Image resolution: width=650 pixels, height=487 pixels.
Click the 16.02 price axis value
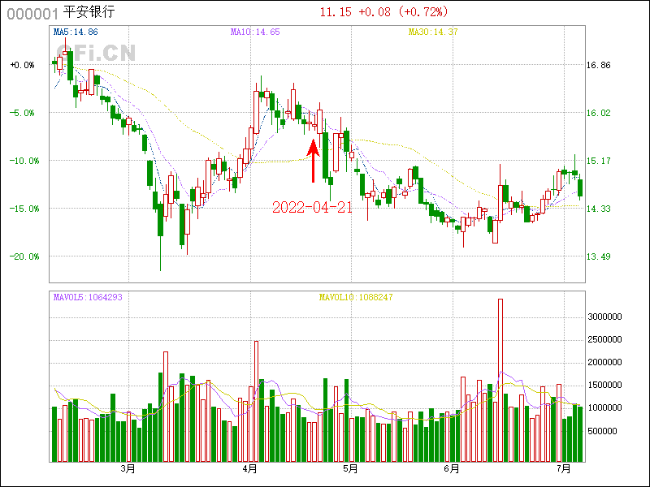[598, 113]
